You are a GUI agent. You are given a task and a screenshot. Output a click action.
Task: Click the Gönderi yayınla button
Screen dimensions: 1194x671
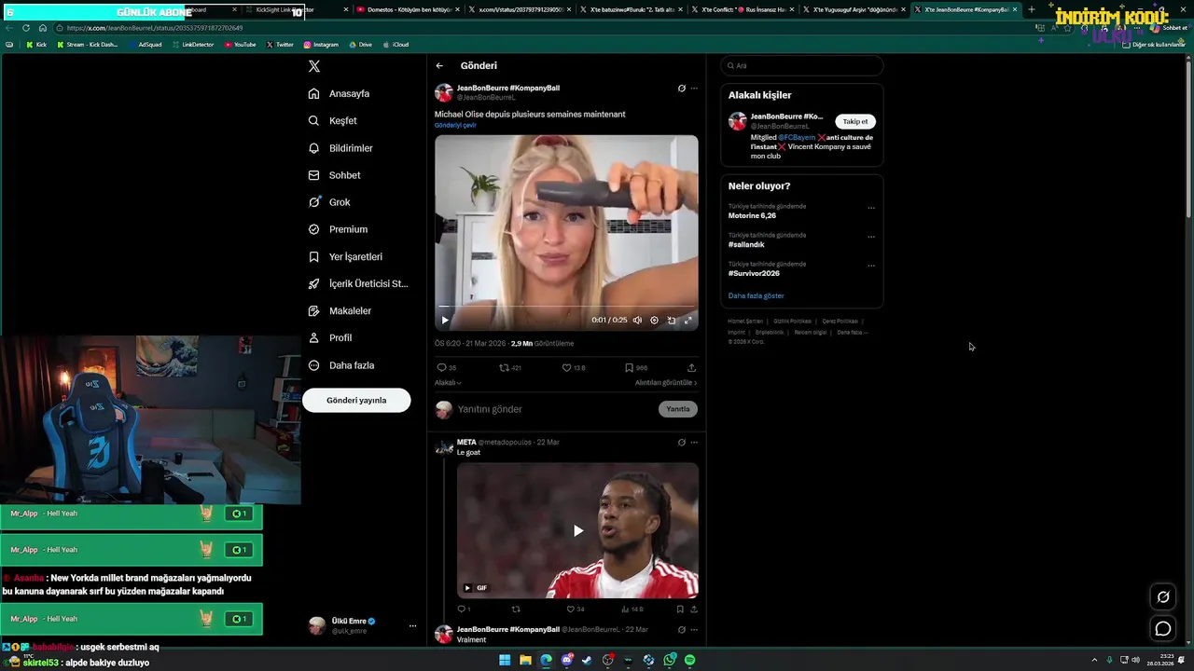[356, 400]
